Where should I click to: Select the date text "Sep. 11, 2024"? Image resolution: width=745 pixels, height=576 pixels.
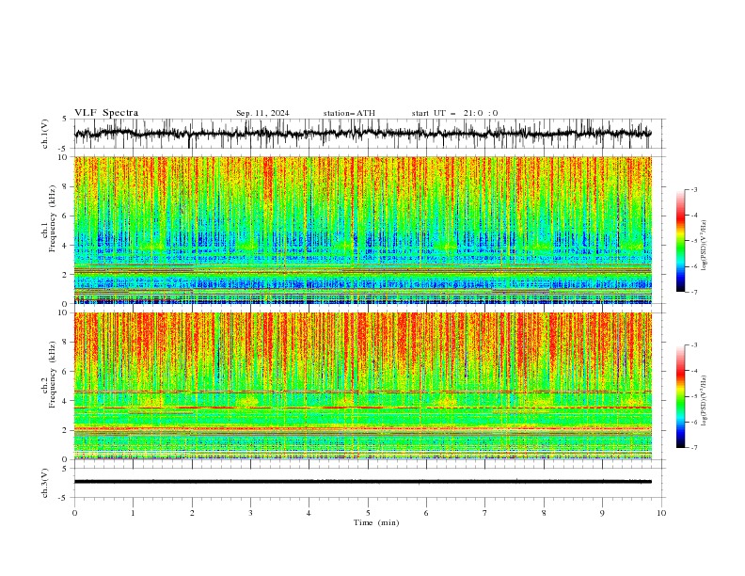262,113
